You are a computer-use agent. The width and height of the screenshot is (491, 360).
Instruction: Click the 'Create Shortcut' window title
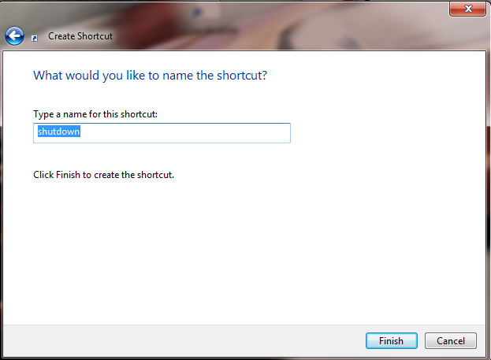click(x=80, y=36)
